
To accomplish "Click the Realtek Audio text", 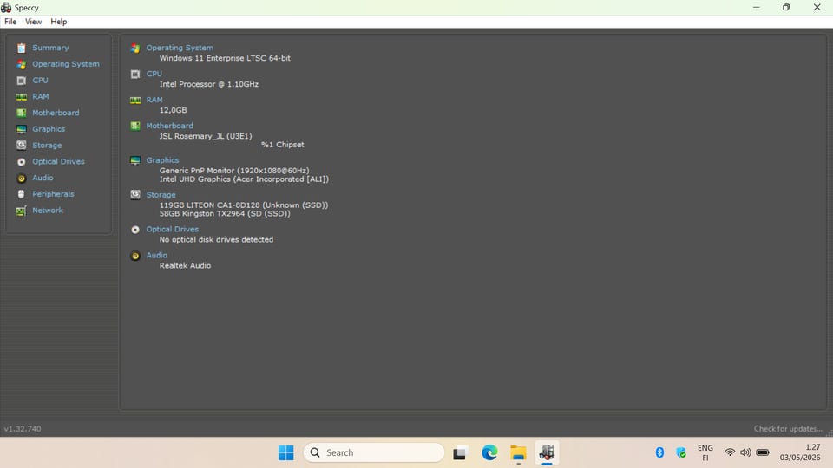I will pyautogui.click(x=185, y=266).
